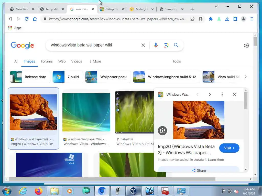This screenshot has height=196, width=262.
Task: Select the Release date suggestion chip
Action: coord(30,77)
